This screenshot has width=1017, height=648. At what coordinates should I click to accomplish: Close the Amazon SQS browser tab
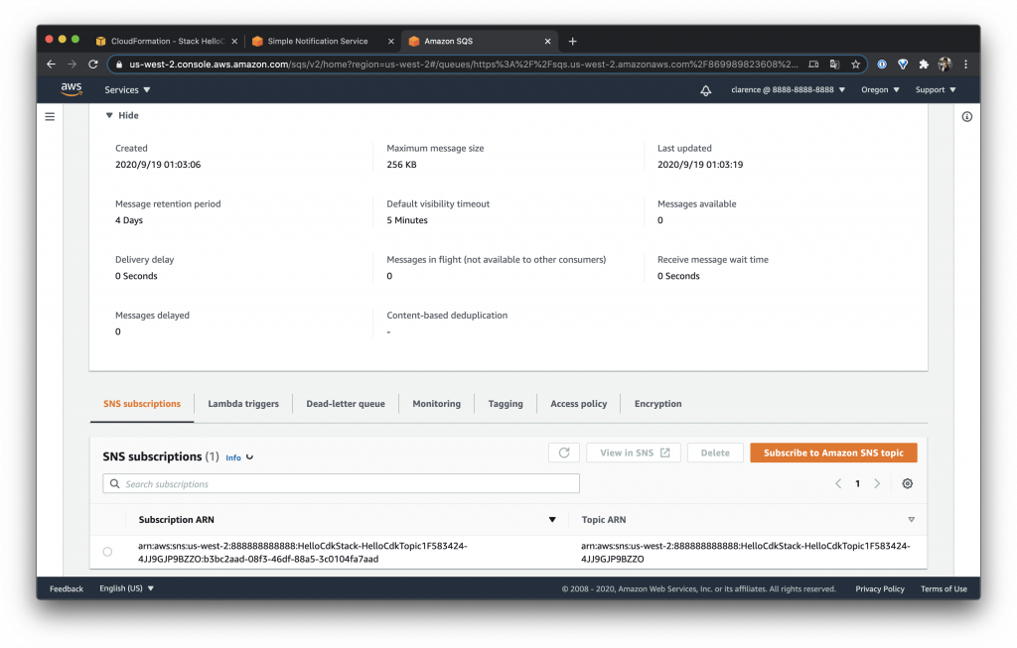tap(547, 41)
